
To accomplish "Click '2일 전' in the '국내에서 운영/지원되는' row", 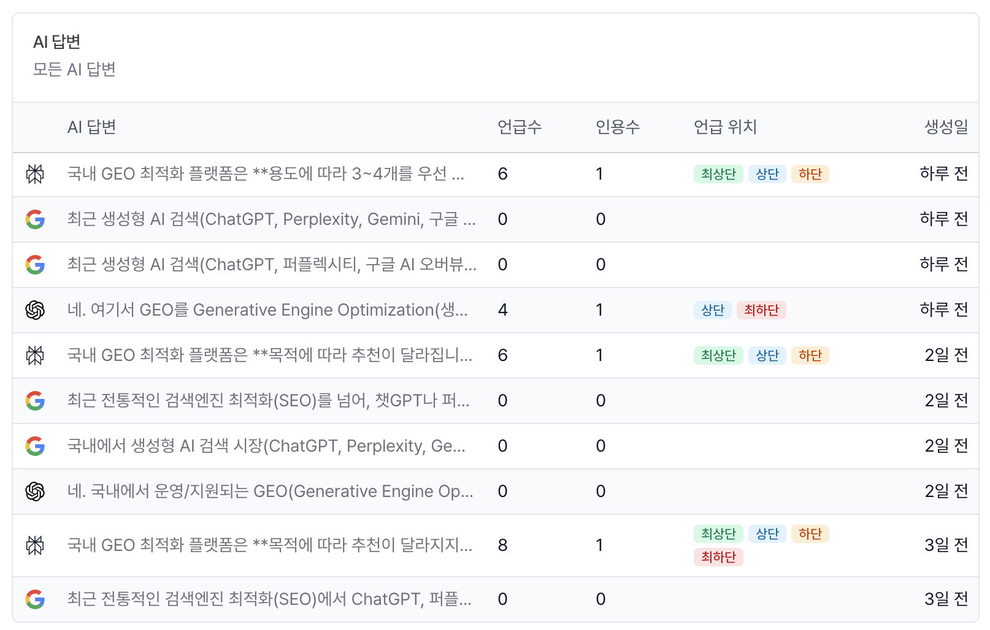I will [946, 491].
